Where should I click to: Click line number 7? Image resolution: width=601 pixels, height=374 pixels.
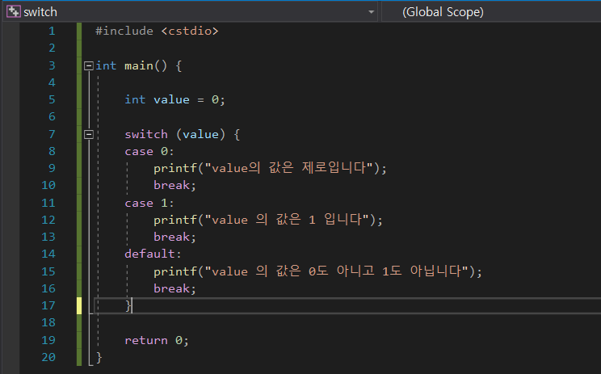pos(53,135)
